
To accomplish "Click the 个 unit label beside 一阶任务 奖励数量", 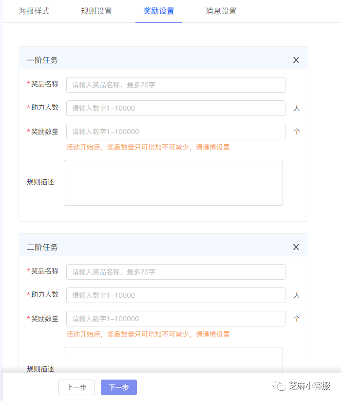I will click(297, 132).
